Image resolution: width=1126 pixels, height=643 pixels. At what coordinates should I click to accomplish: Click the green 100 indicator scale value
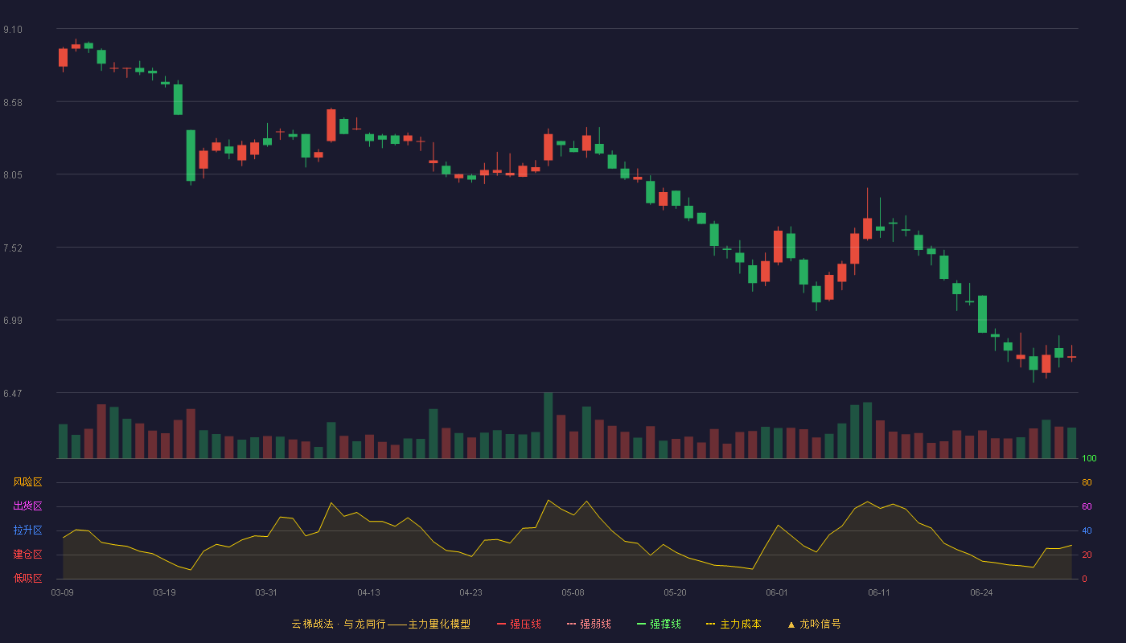tap(1089, 459)
